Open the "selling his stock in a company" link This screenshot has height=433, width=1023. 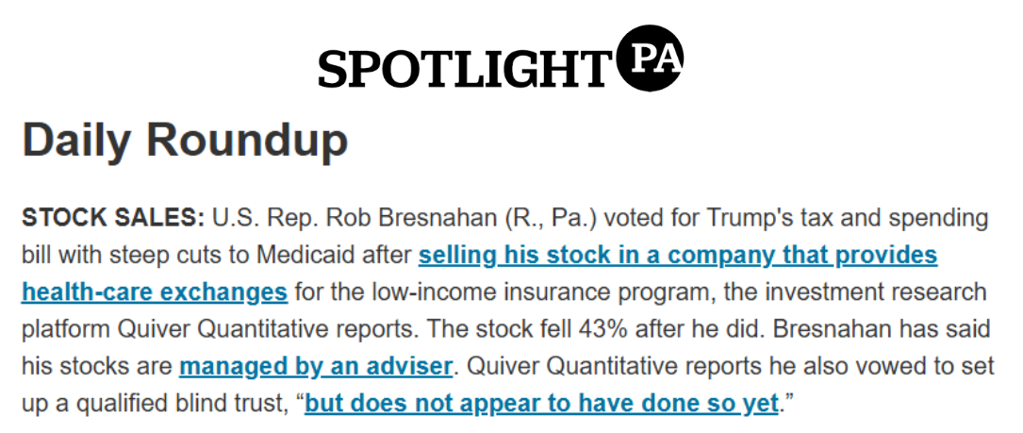[678, 256]
